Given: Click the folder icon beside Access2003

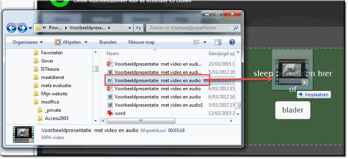Looking at the screenshot, I should coord(40,118).
